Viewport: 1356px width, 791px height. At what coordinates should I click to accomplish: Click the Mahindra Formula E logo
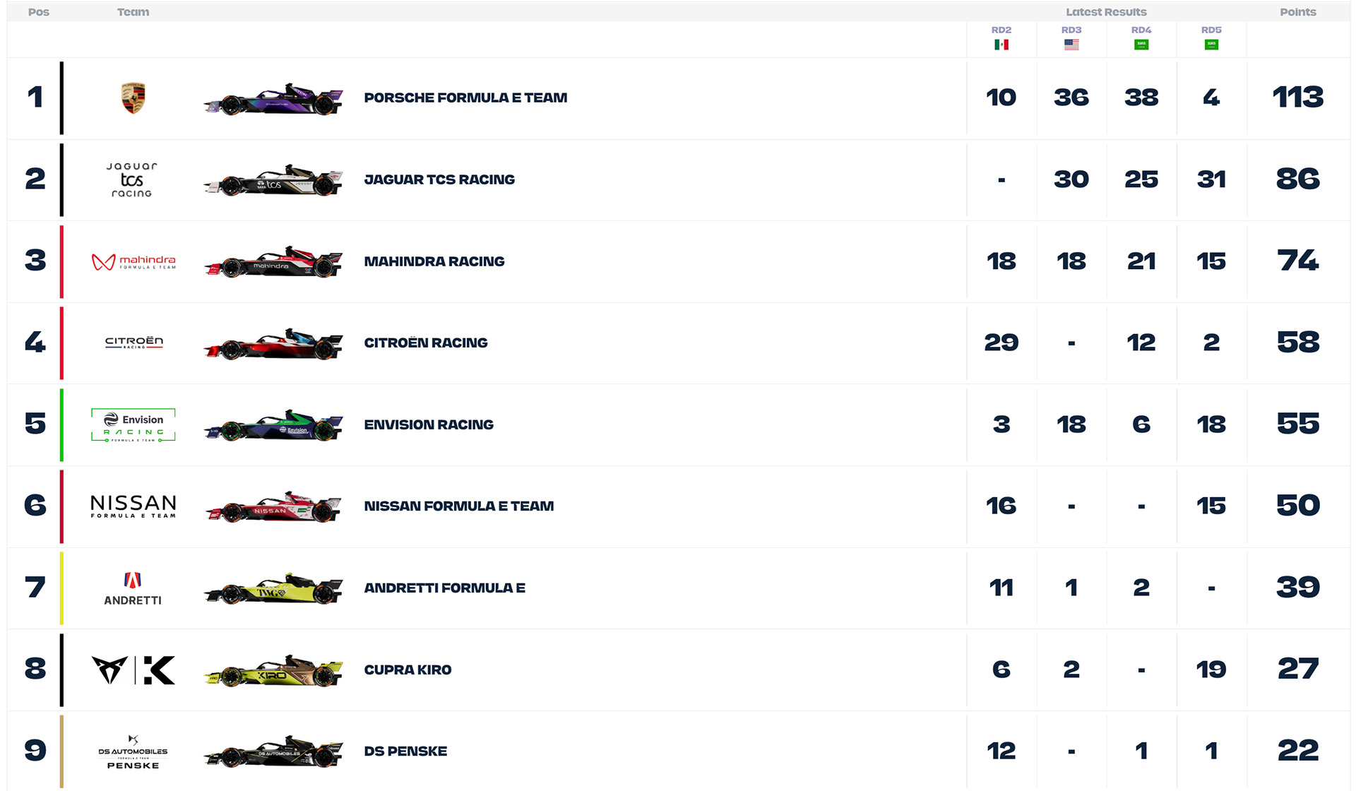click(133, 262)
